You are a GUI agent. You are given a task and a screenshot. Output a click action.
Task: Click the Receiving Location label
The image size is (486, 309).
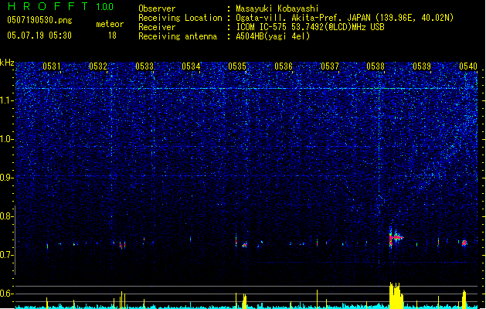tap(180, 18)
